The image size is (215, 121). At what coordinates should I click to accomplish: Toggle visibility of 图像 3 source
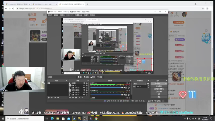click(x=84, y=85)
